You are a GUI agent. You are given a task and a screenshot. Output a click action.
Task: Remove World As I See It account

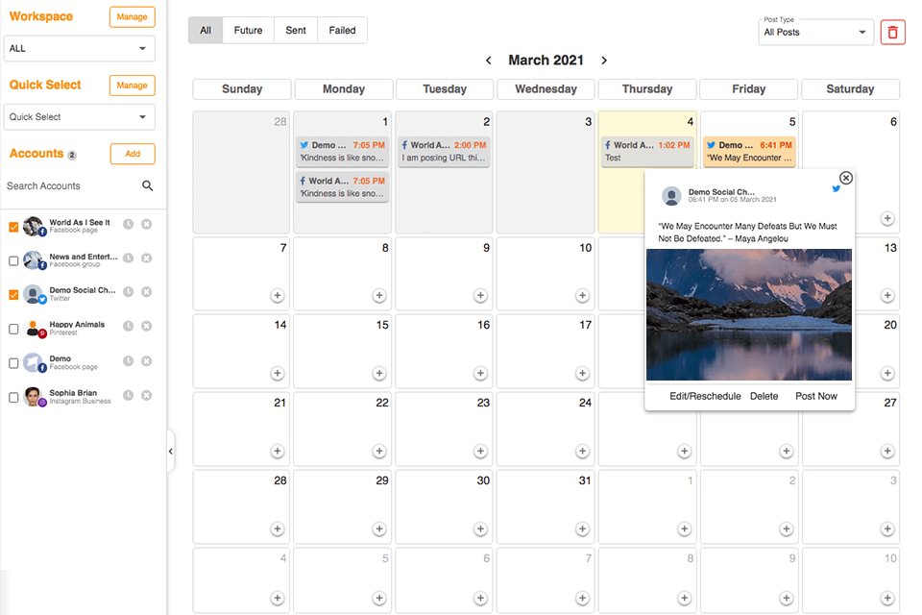[146, 224]
